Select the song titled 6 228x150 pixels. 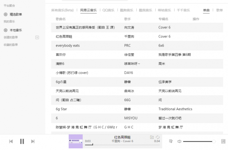57,118
